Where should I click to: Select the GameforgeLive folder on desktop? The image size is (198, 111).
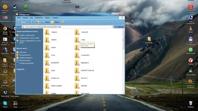149,40
